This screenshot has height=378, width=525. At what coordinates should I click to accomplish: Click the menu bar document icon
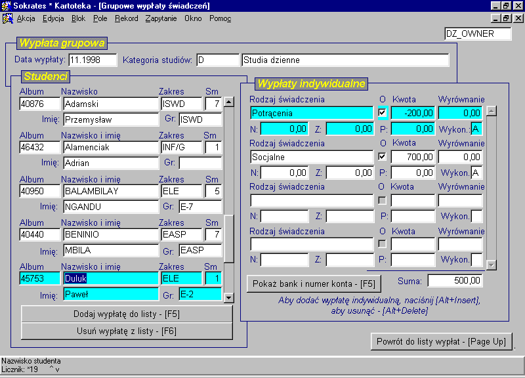pos(8,18)
